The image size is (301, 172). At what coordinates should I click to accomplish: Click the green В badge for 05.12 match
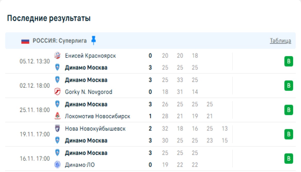[289, 62]
